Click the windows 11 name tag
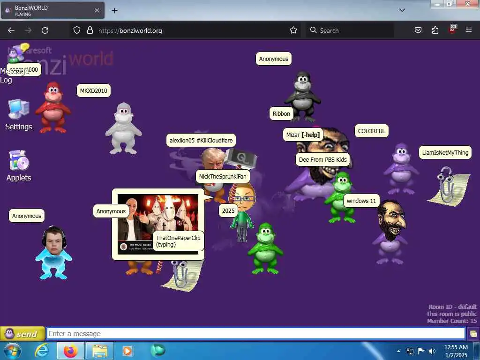 361,201
